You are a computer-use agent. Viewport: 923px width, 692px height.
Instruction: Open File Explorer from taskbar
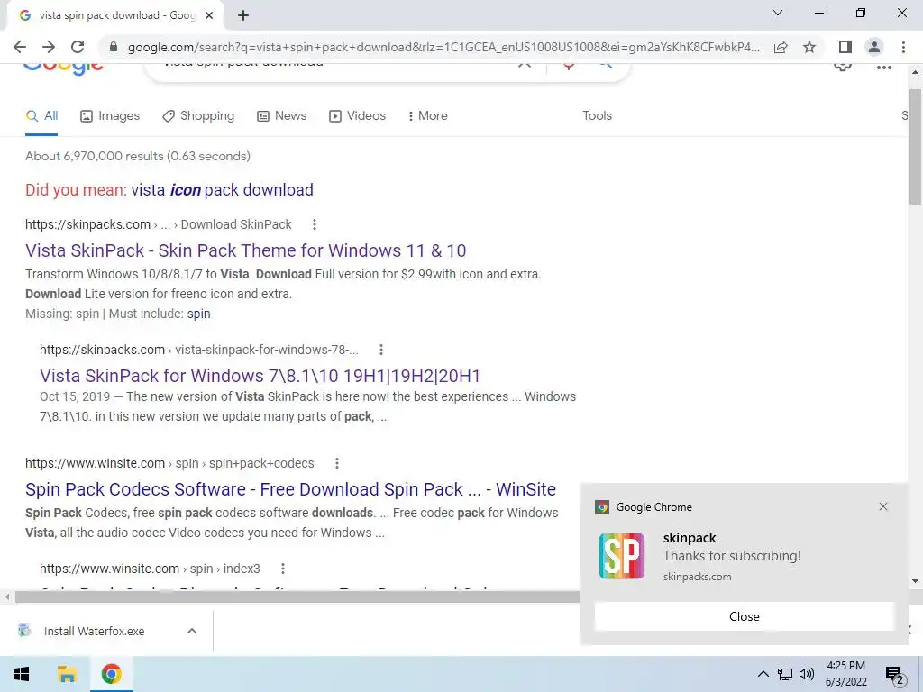pos(67,674)
